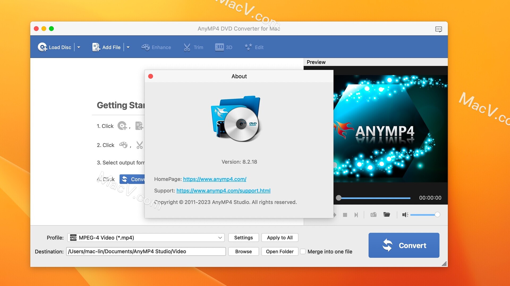
Task: Click the Apply to All button
Action: [280, 238]
